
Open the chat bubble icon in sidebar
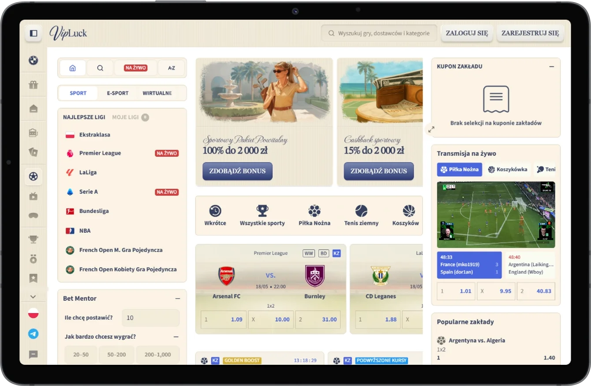click(34, 354)
